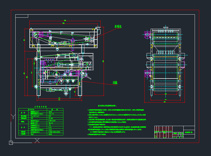The width and height of the screenshot is (211, 156).
Task: Click the red leader line to 浓缩机
Action: point(105,32)
